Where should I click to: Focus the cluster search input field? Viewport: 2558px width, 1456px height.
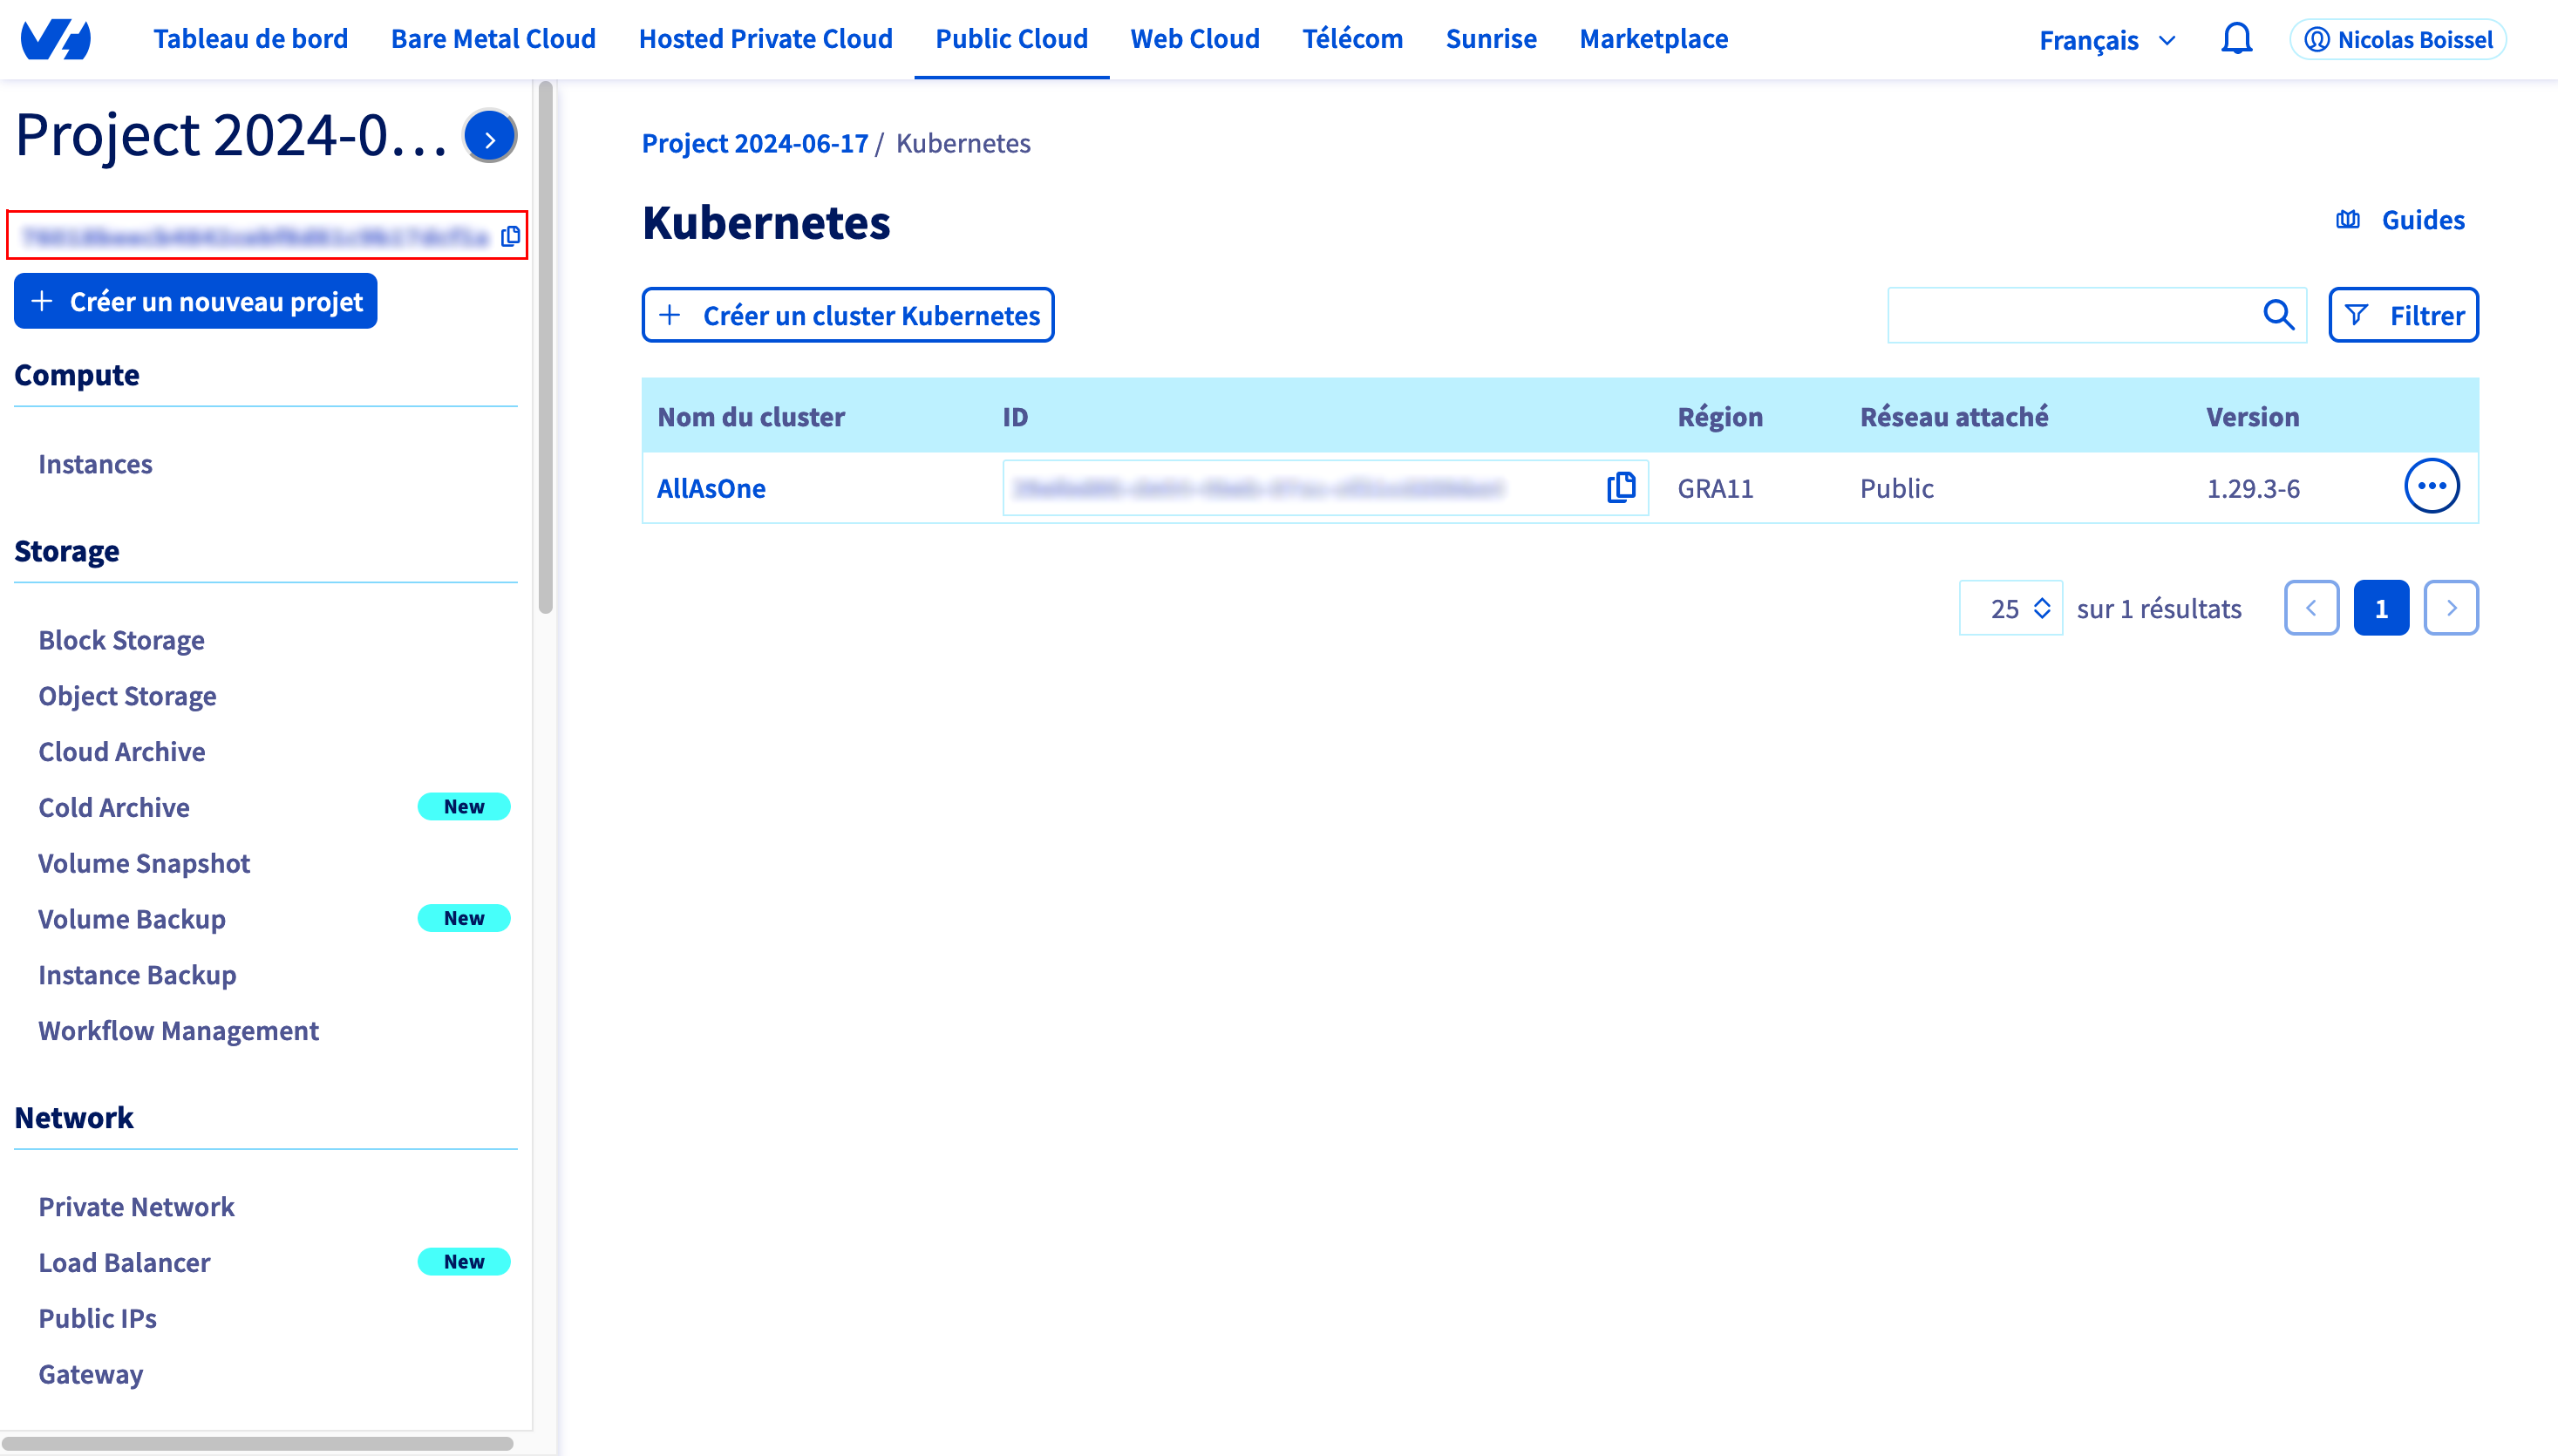tap(2070, 316)
